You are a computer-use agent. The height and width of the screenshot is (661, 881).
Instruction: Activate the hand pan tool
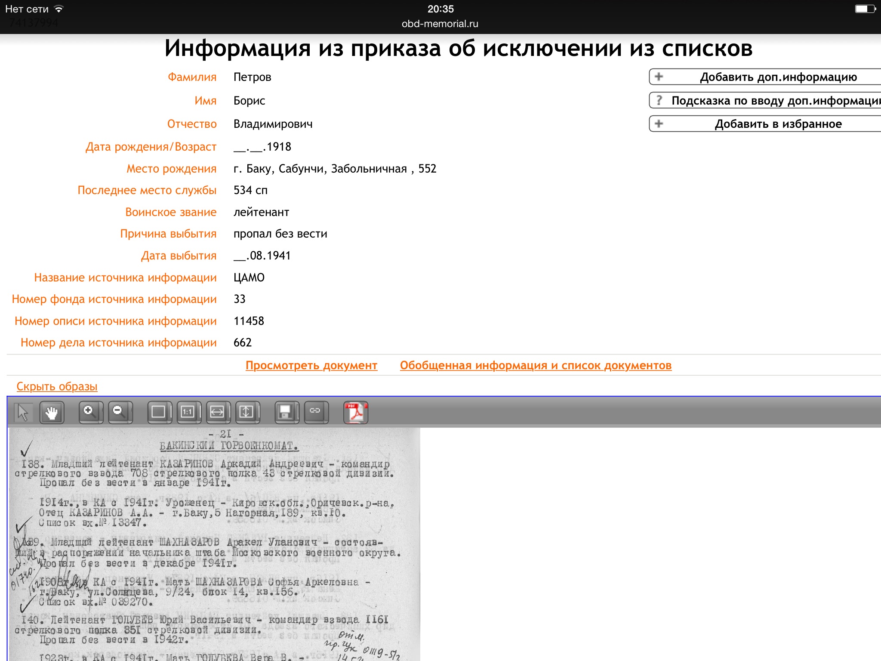(x=52, y=413)
